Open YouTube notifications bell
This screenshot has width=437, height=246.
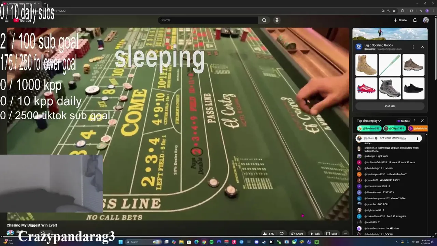coord(415,20)
